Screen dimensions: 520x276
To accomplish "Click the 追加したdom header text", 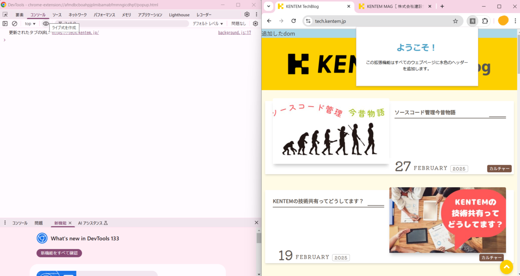I will [x=278, y=33].
